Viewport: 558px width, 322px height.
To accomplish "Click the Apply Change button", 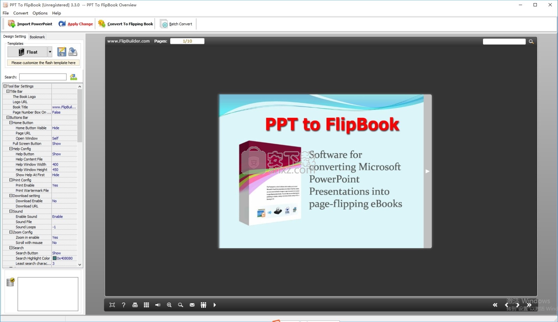I will [76, 24].
